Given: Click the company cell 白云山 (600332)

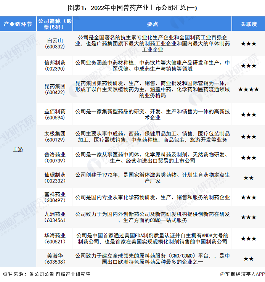Looking at the screenshot, I should pyautogui.click(x=55, y=44).
